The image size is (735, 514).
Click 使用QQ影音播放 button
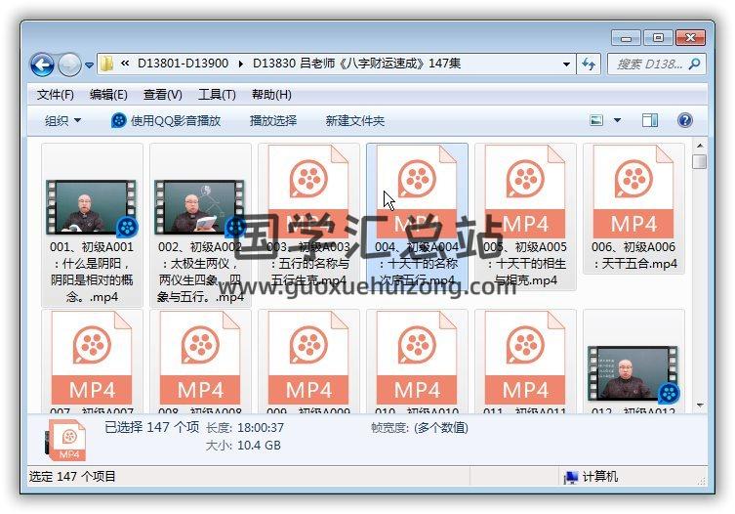point(166,120)
